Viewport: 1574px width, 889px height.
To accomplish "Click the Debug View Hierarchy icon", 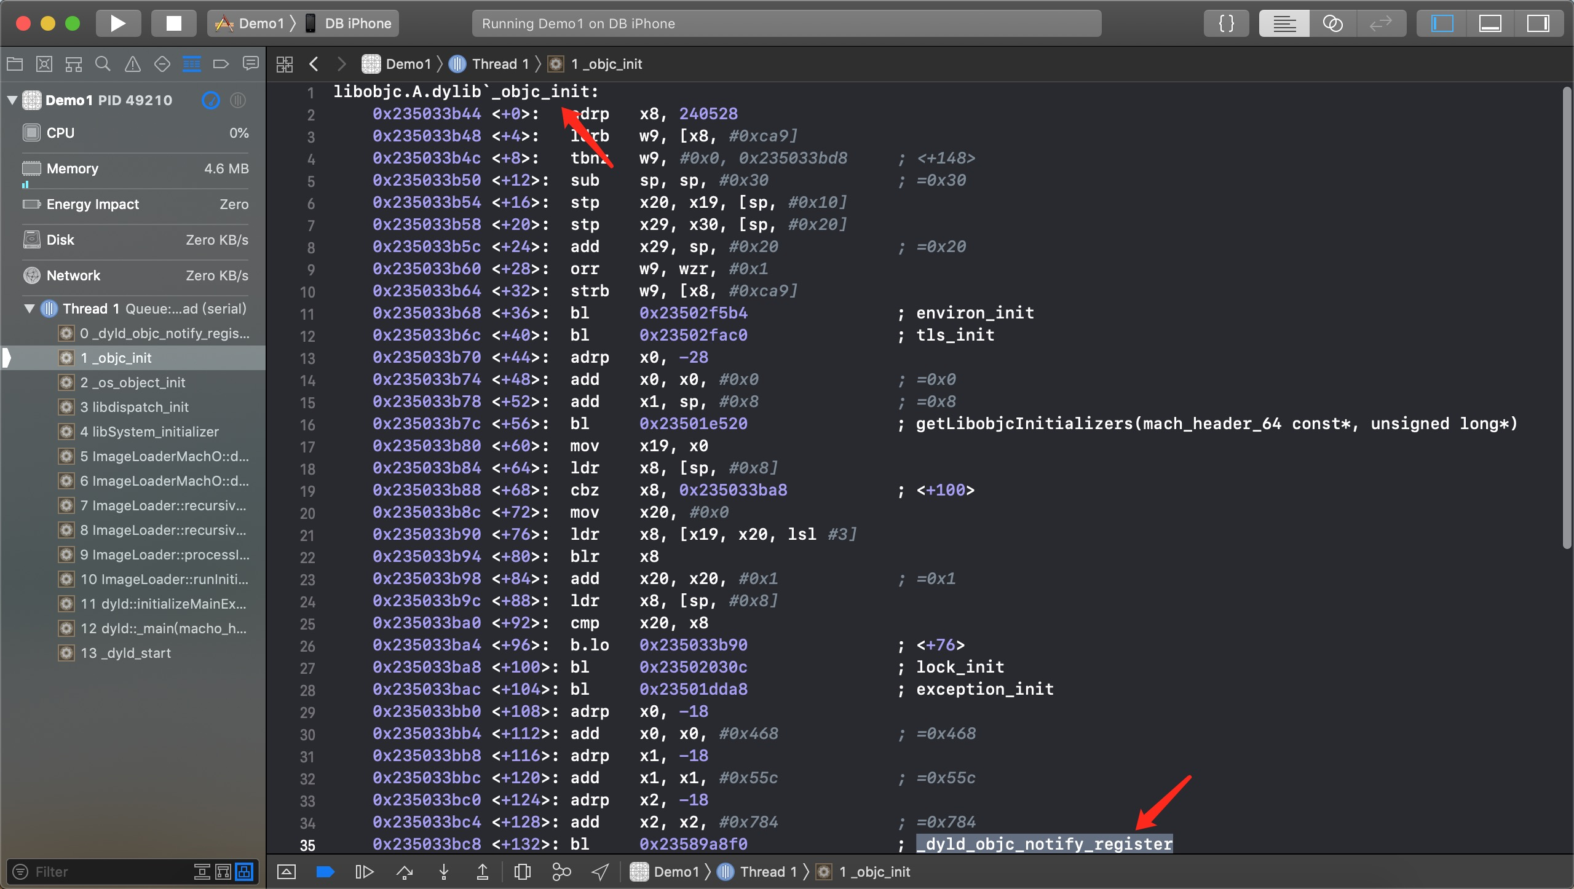I will click(522, 872).
